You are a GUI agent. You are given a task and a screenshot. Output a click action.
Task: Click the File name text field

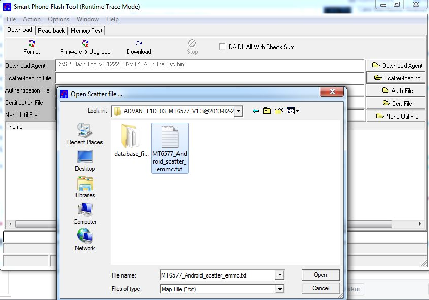point(217,275)
